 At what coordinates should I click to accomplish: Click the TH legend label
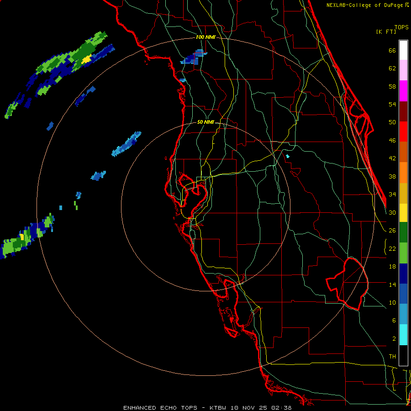point(392,357)
